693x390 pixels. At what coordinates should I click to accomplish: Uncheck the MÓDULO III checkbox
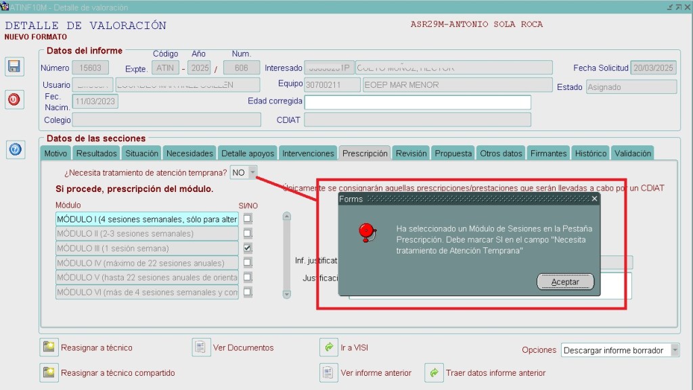click(248, 248)
